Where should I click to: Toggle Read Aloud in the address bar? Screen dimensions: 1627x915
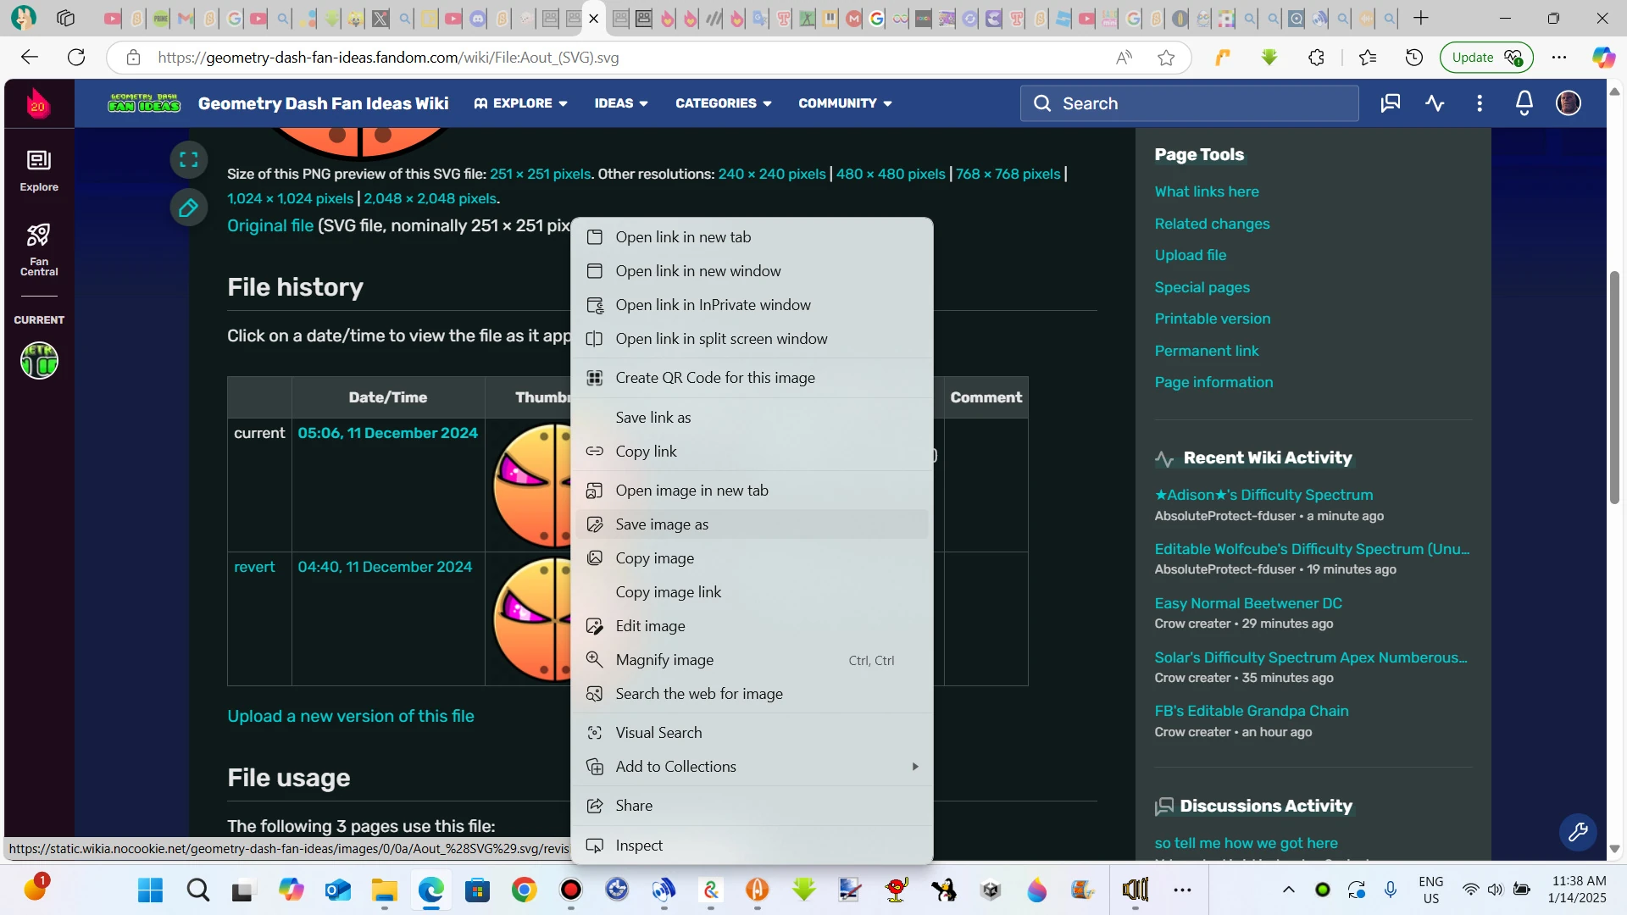coord(1124,57)
